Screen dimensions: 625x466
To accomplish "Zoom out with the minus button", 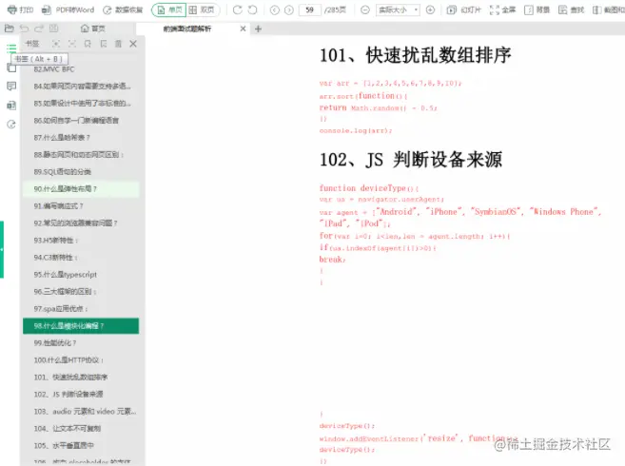I will (365, 10).
